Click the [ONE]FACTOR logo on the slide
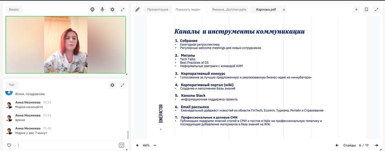The width and height of the screenshot is (385, 151). coord(161,114)
